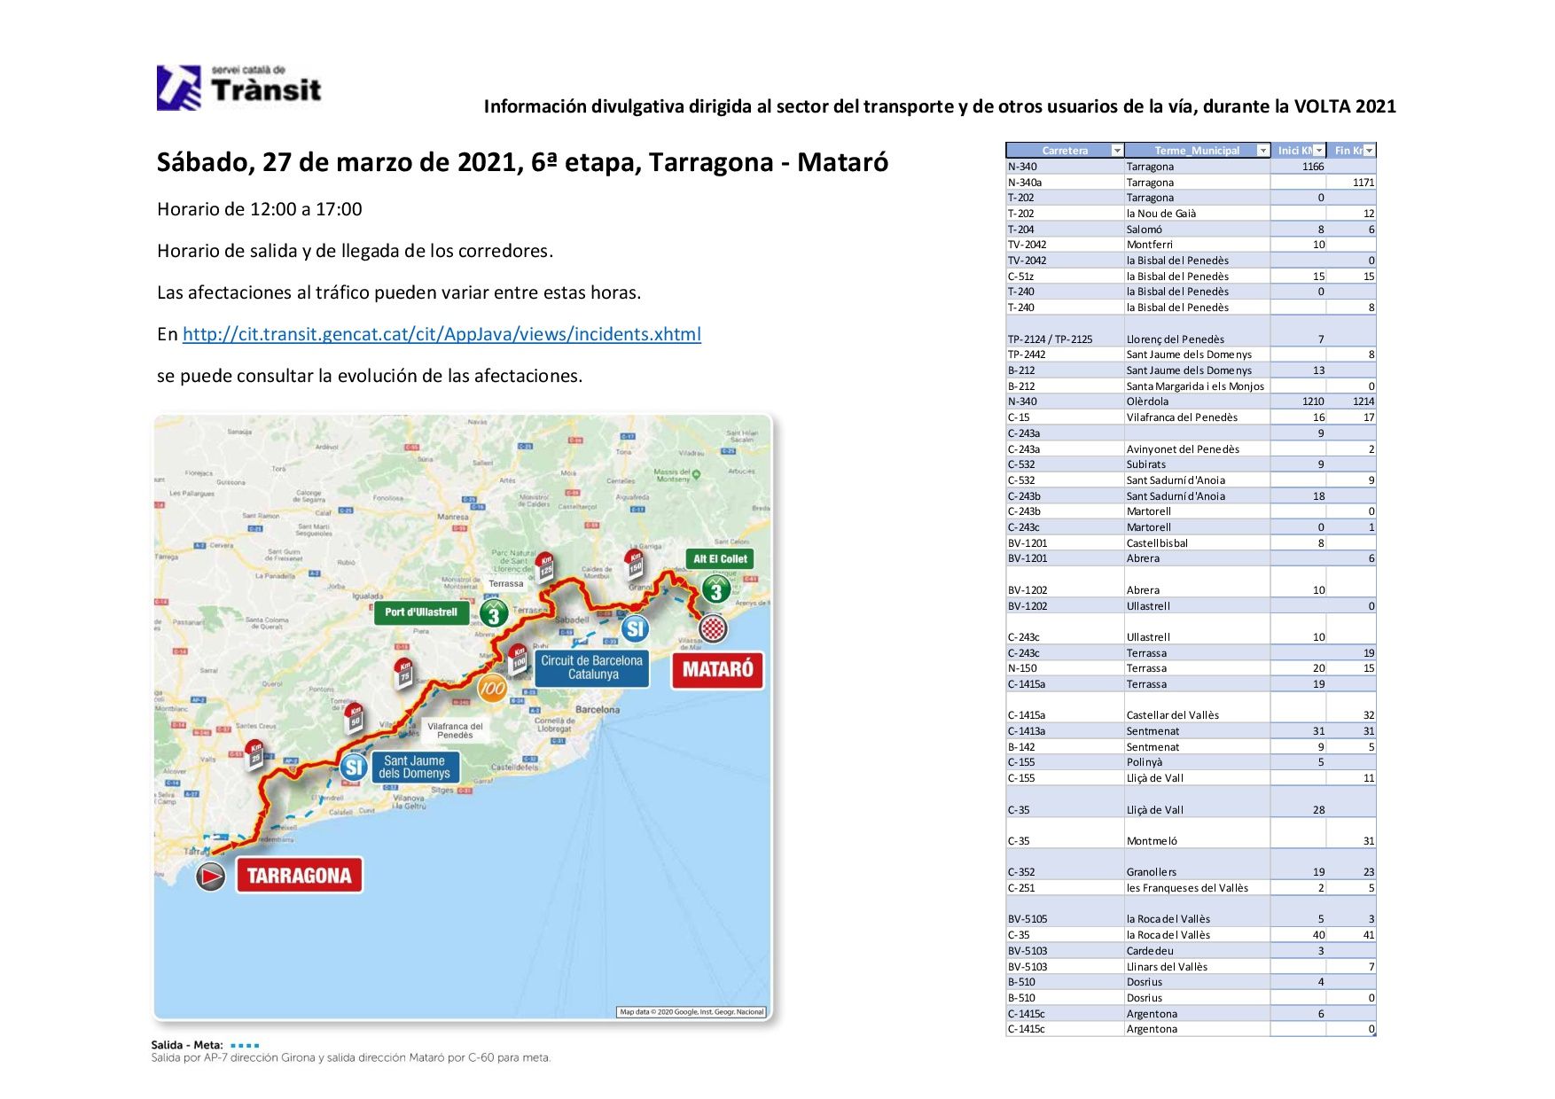Open the Terme_Municipal column filter dropdown
This screenshot has width=1555, height=1099.
coord(1262,151)
